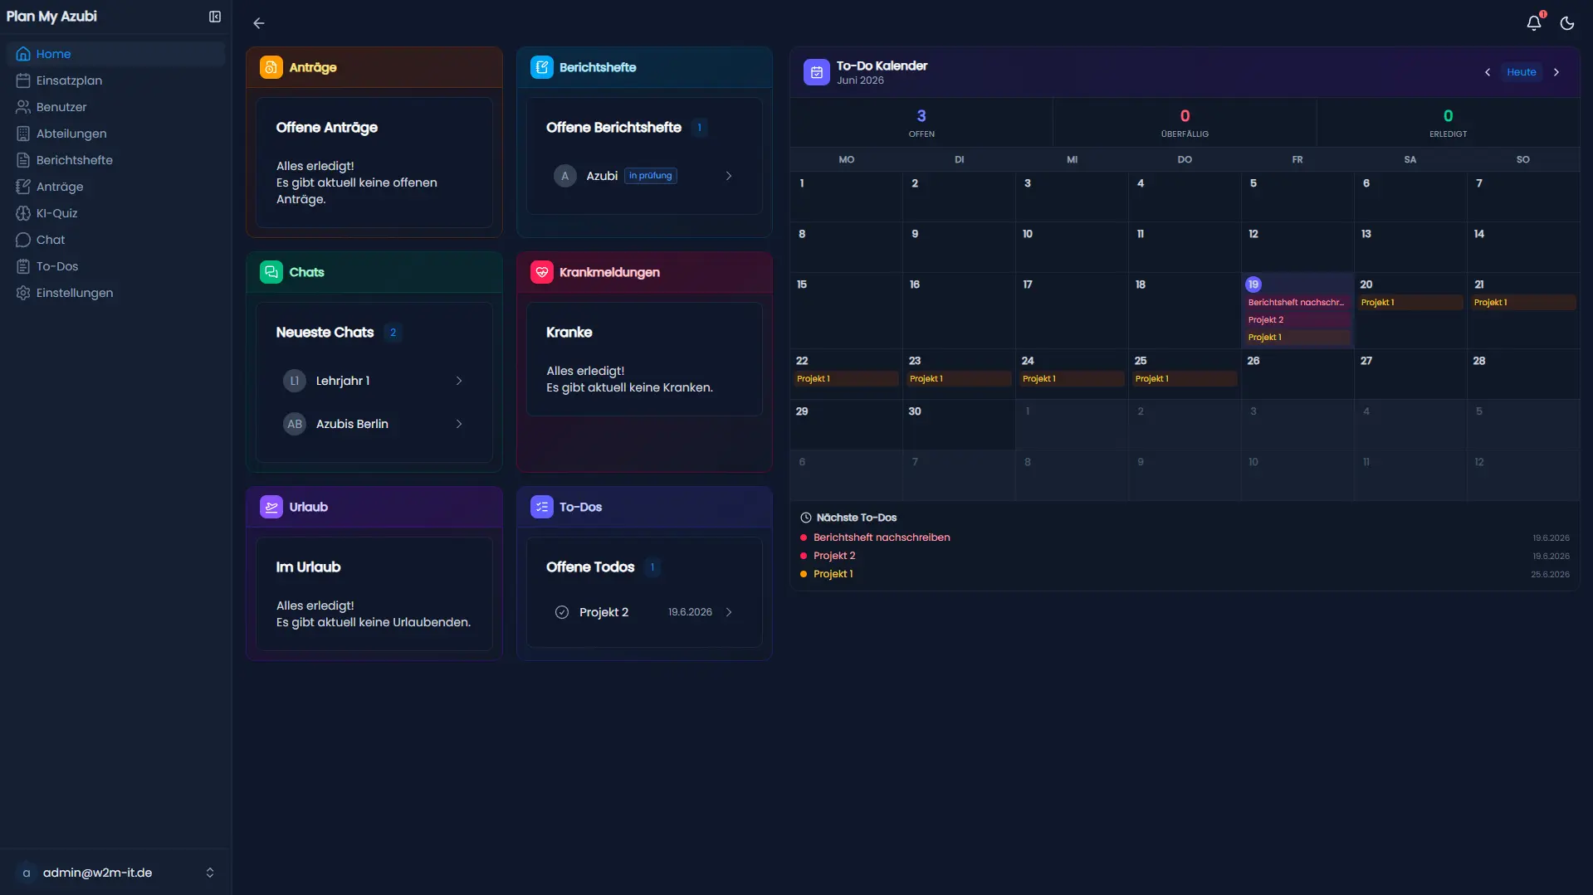This screenshot has width=1593, height=895.
Task: Click the green Chats card icon
Action: click(271, 272)
